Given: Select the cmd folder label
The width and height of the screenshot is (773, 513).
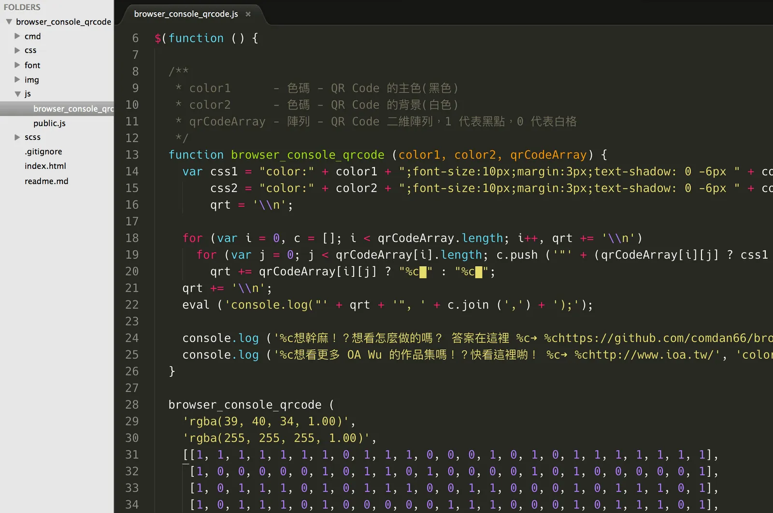Looking at the screenshot, I should pos(33,36).
